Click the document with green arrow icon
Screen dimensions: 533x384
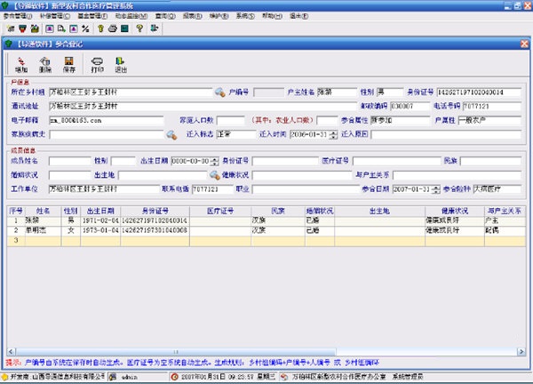coord(61,29)
